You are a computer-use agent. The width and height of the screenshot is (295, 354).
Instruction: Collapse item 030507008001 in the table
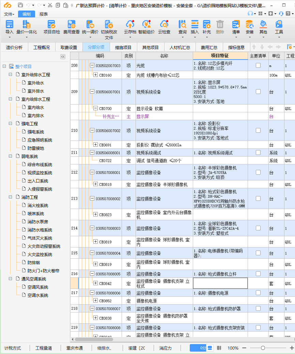(92, 173)
